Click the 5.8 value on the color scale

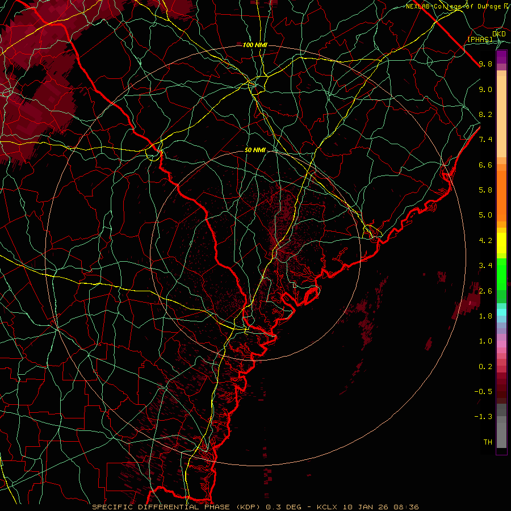pyautogui.click(x=485, y=190)
